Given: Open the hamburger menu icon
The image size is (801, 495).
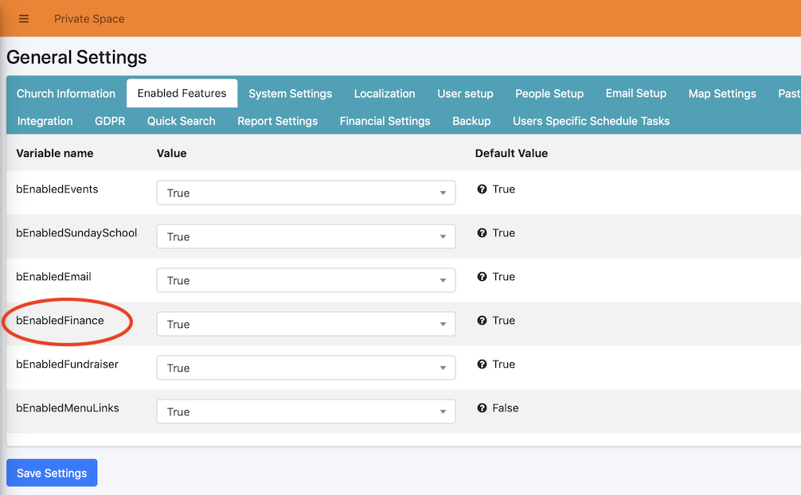Looking at the screenshot, I should tap(24, 19).
